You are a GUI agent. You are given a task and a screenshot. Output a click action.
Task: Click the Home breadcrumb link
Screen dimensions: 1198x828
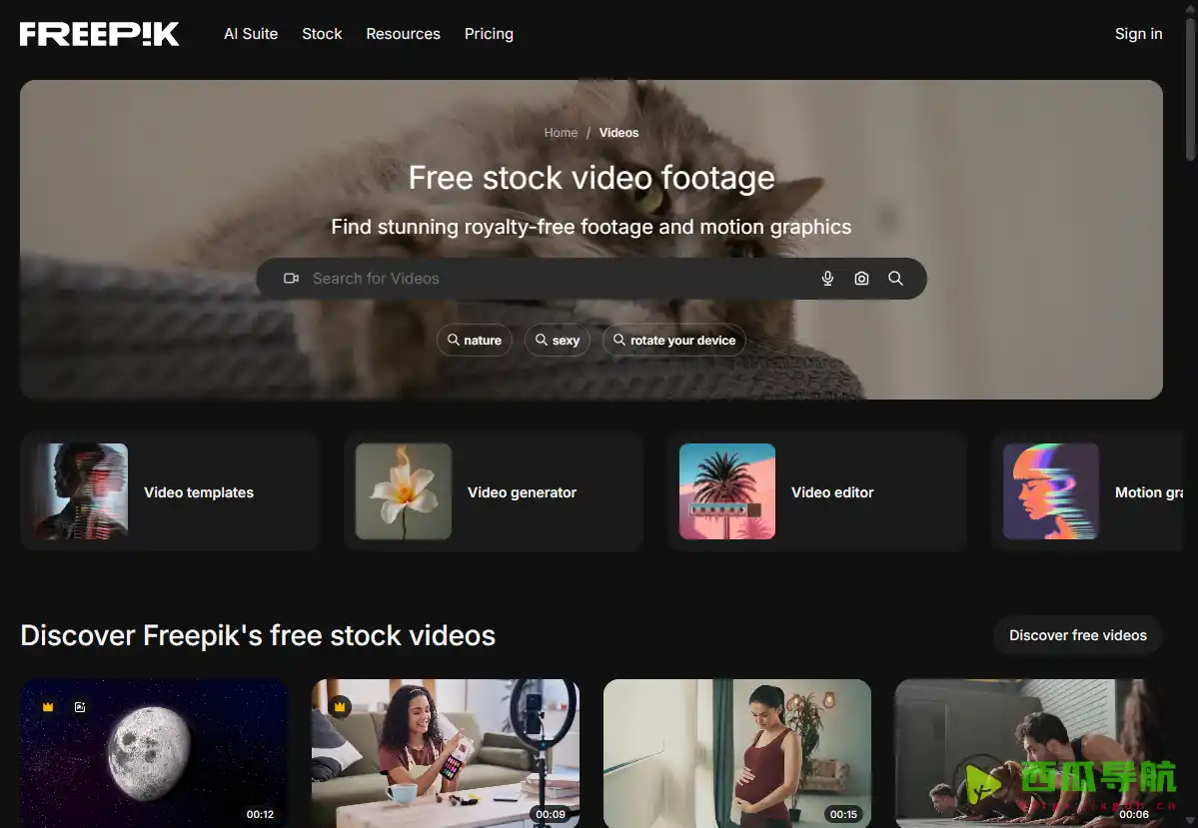click(561, 133)
